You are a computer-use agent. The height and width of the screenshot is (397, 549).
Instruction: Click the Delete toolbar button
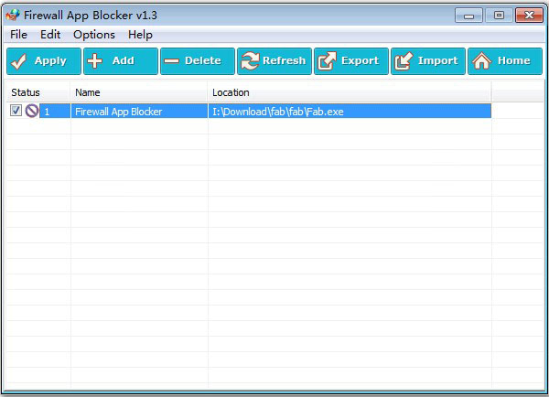(x=198, y=61)
